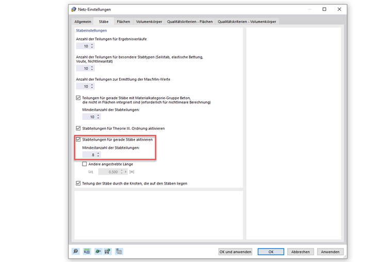Click the save settings as default icon

[x=107, y=251]
